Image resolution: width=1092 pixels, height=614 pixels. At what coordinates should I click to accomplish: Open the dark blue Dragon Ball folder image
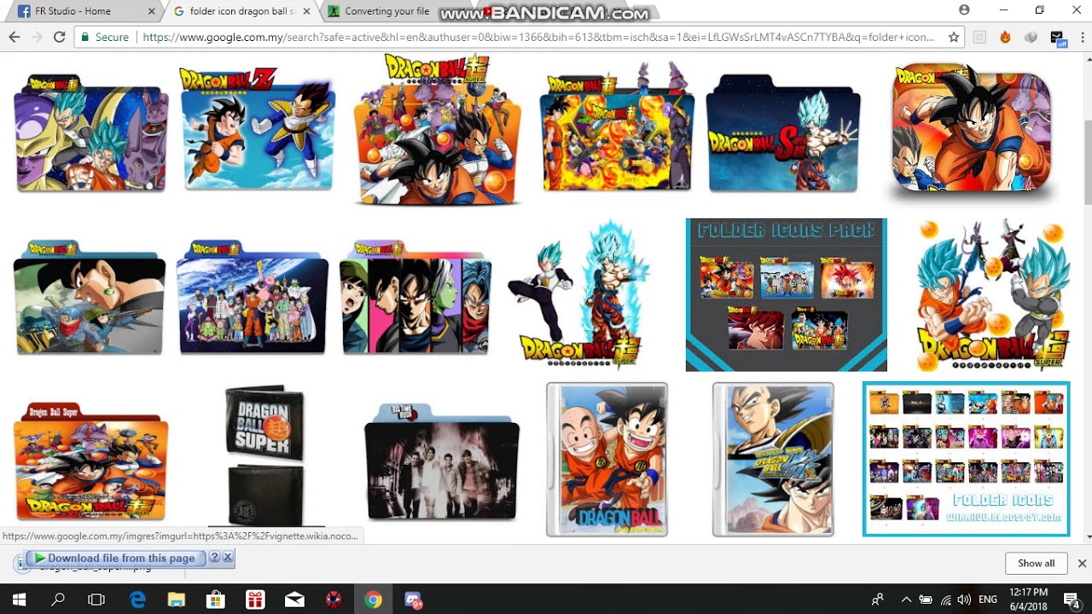click(783, 132)
